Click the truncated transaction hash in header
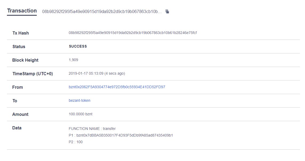 point(102,11)
